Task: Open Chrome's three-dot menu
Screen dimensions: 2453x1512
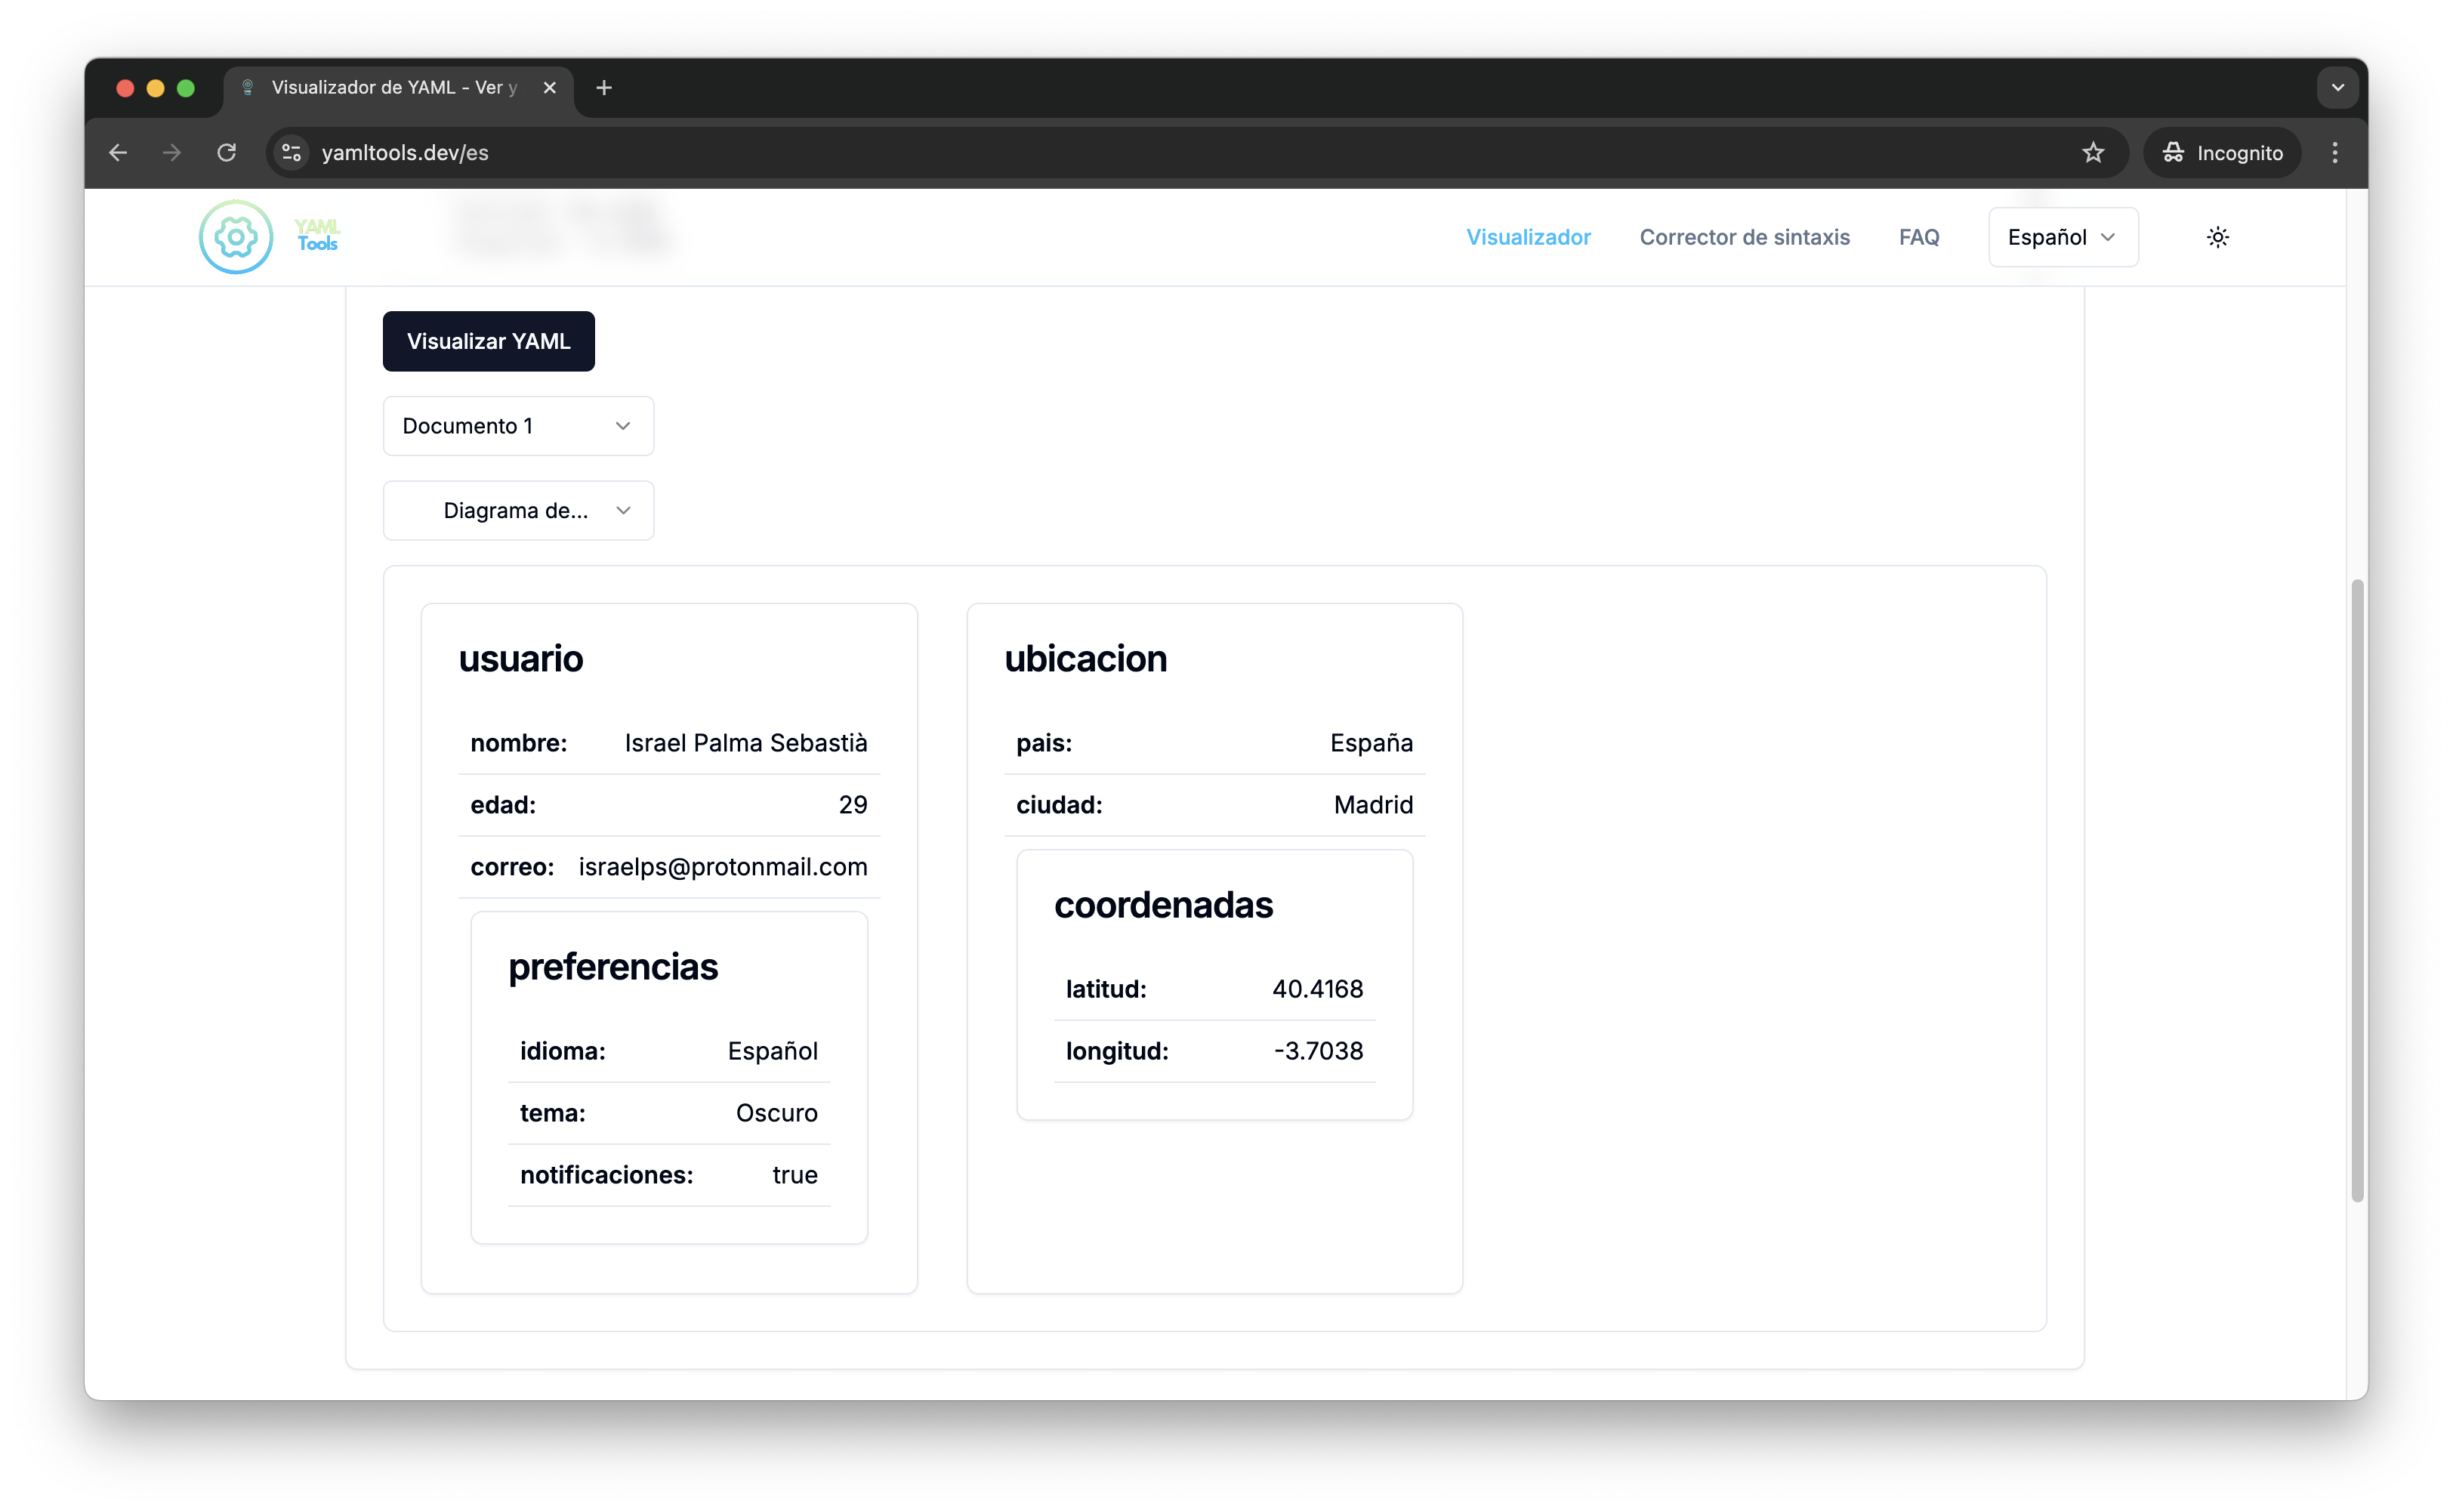Action: click(x=2335, y=152)
